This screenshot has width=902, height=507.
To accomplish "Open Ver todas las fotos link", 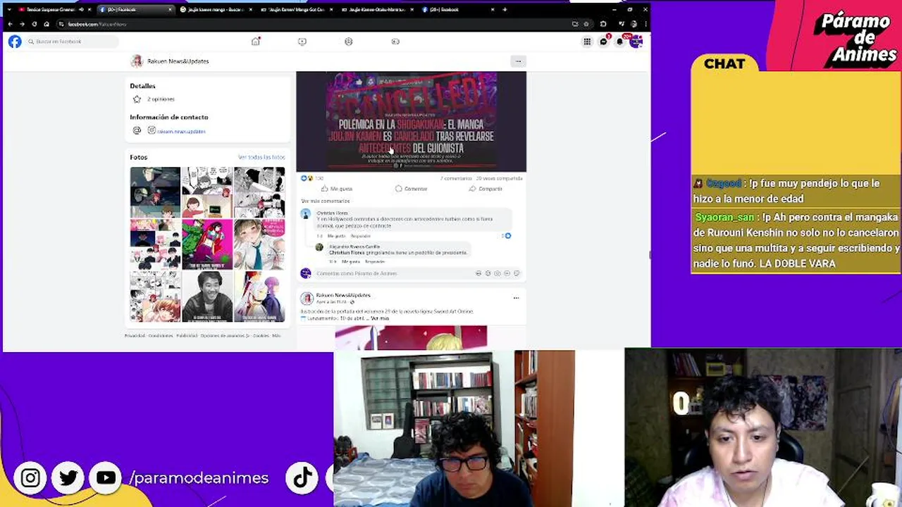I will 261,157.
